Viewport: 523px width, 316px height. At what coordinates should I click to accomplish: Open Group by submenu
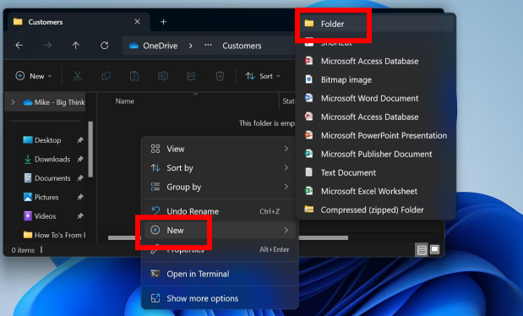[x=220, y=187]
